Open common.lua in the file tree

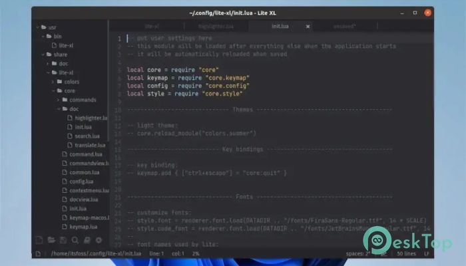[x=85, y=172]
